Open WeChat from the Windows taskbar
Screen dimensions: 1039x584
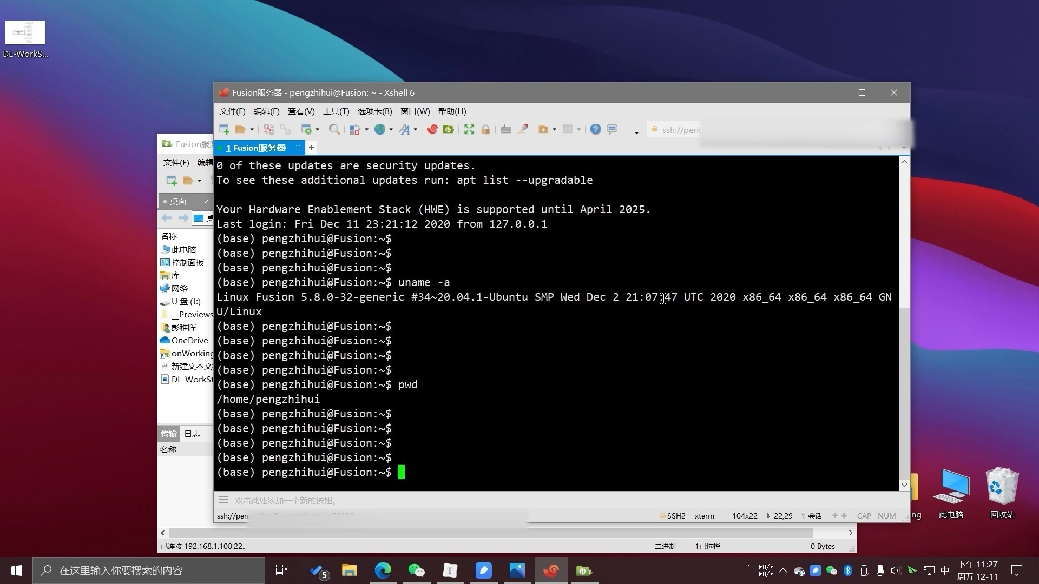click(416, 570)
